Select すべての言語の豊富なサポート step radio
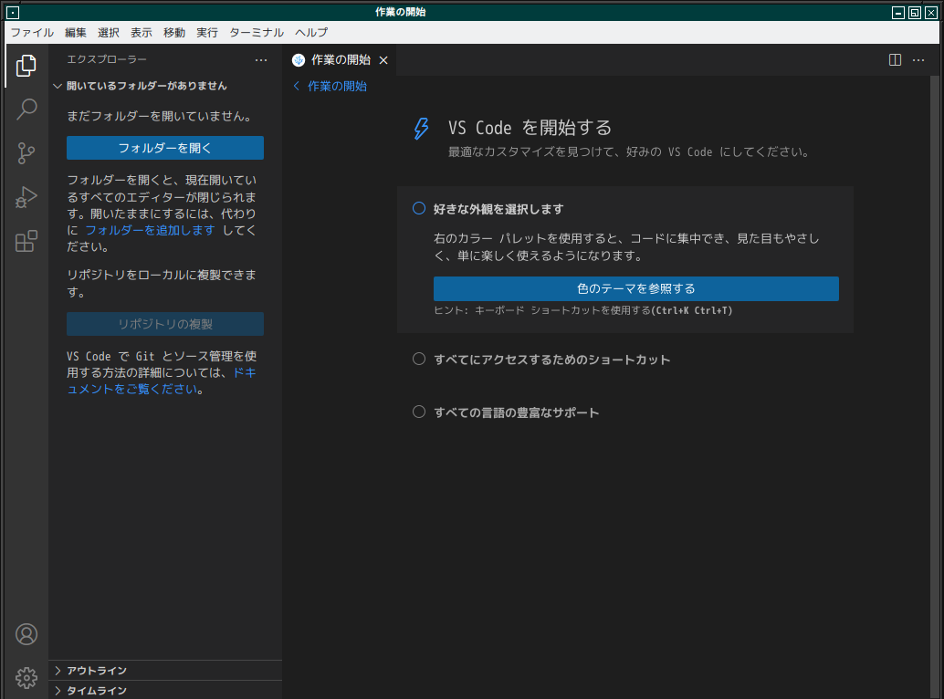This screenshot has height=699, width=944. pyautogui.click(x=419, y=412)
